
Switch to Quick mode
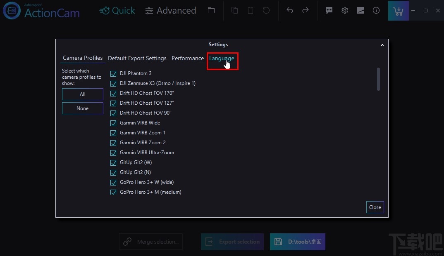coord(117,10)
